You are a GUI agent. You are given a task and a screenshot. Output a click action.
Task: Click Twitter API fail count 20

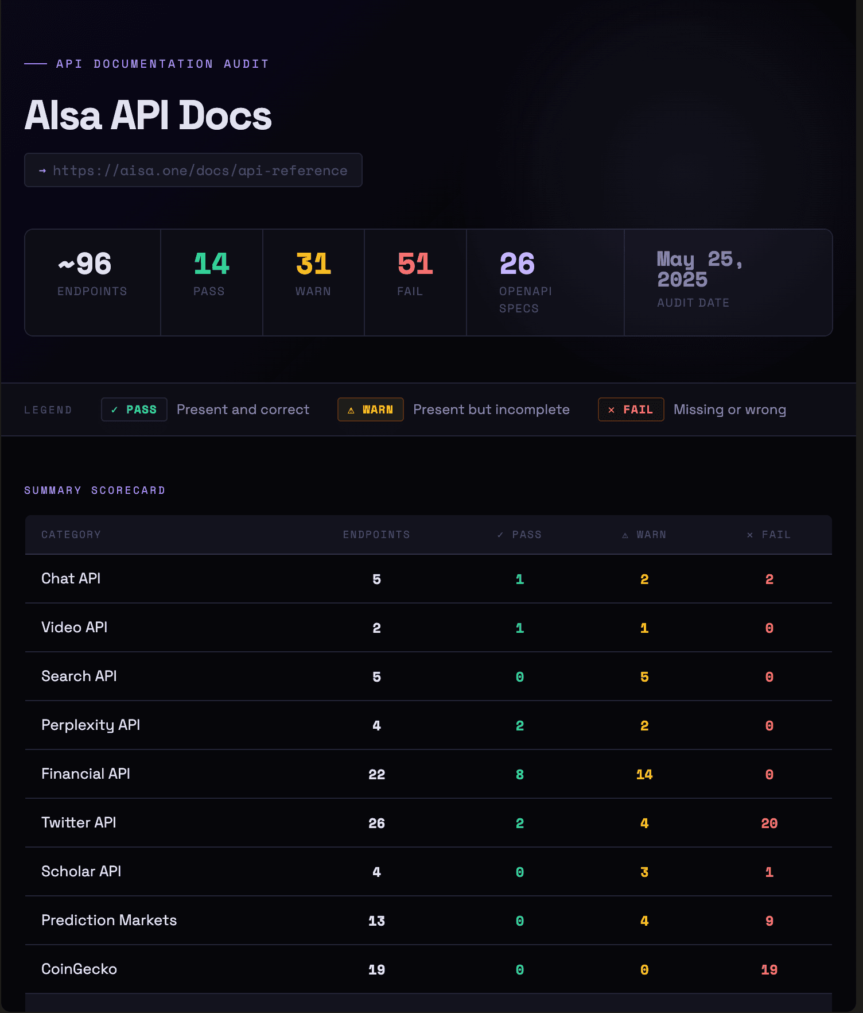[x=769, y=823]
